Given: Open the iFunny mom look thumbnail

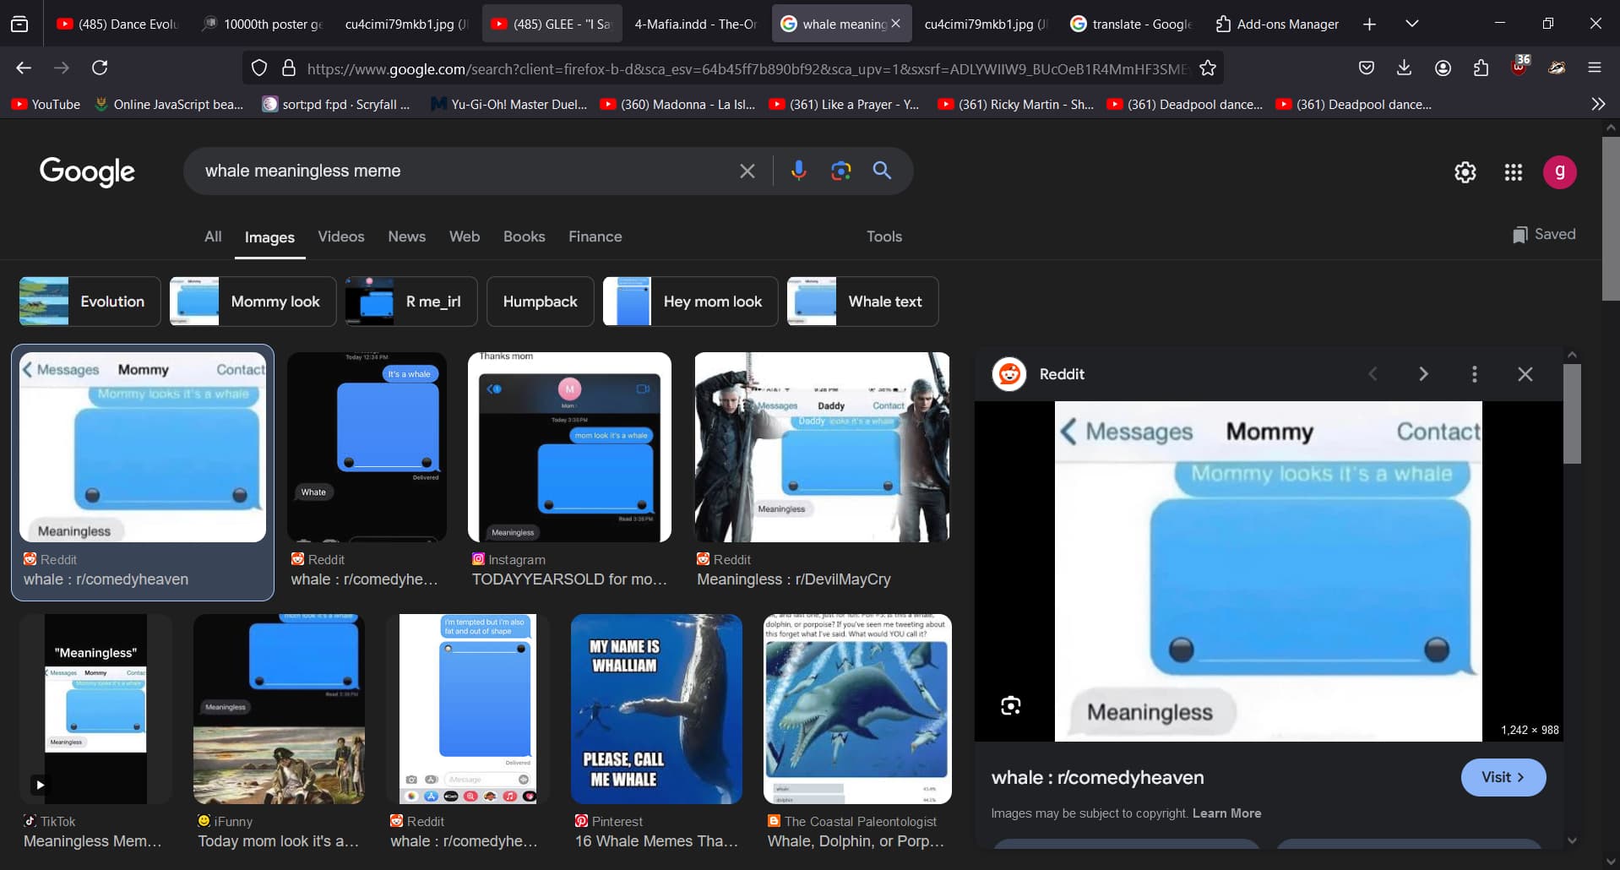Looking at the screenshot, I should (279, 709).
